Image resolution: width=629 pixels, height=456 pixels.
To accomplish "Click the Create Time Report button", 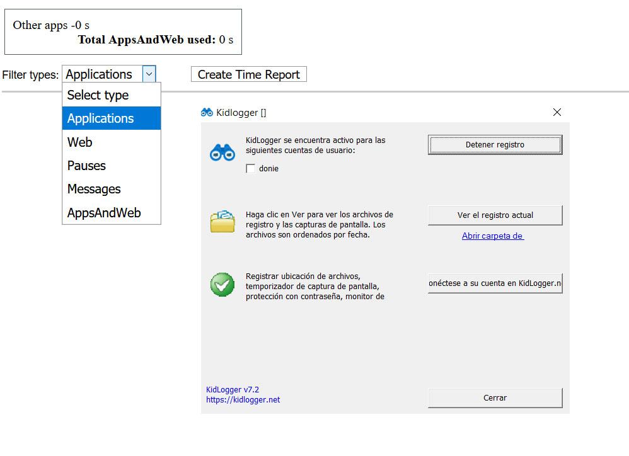I will [249, 74].
